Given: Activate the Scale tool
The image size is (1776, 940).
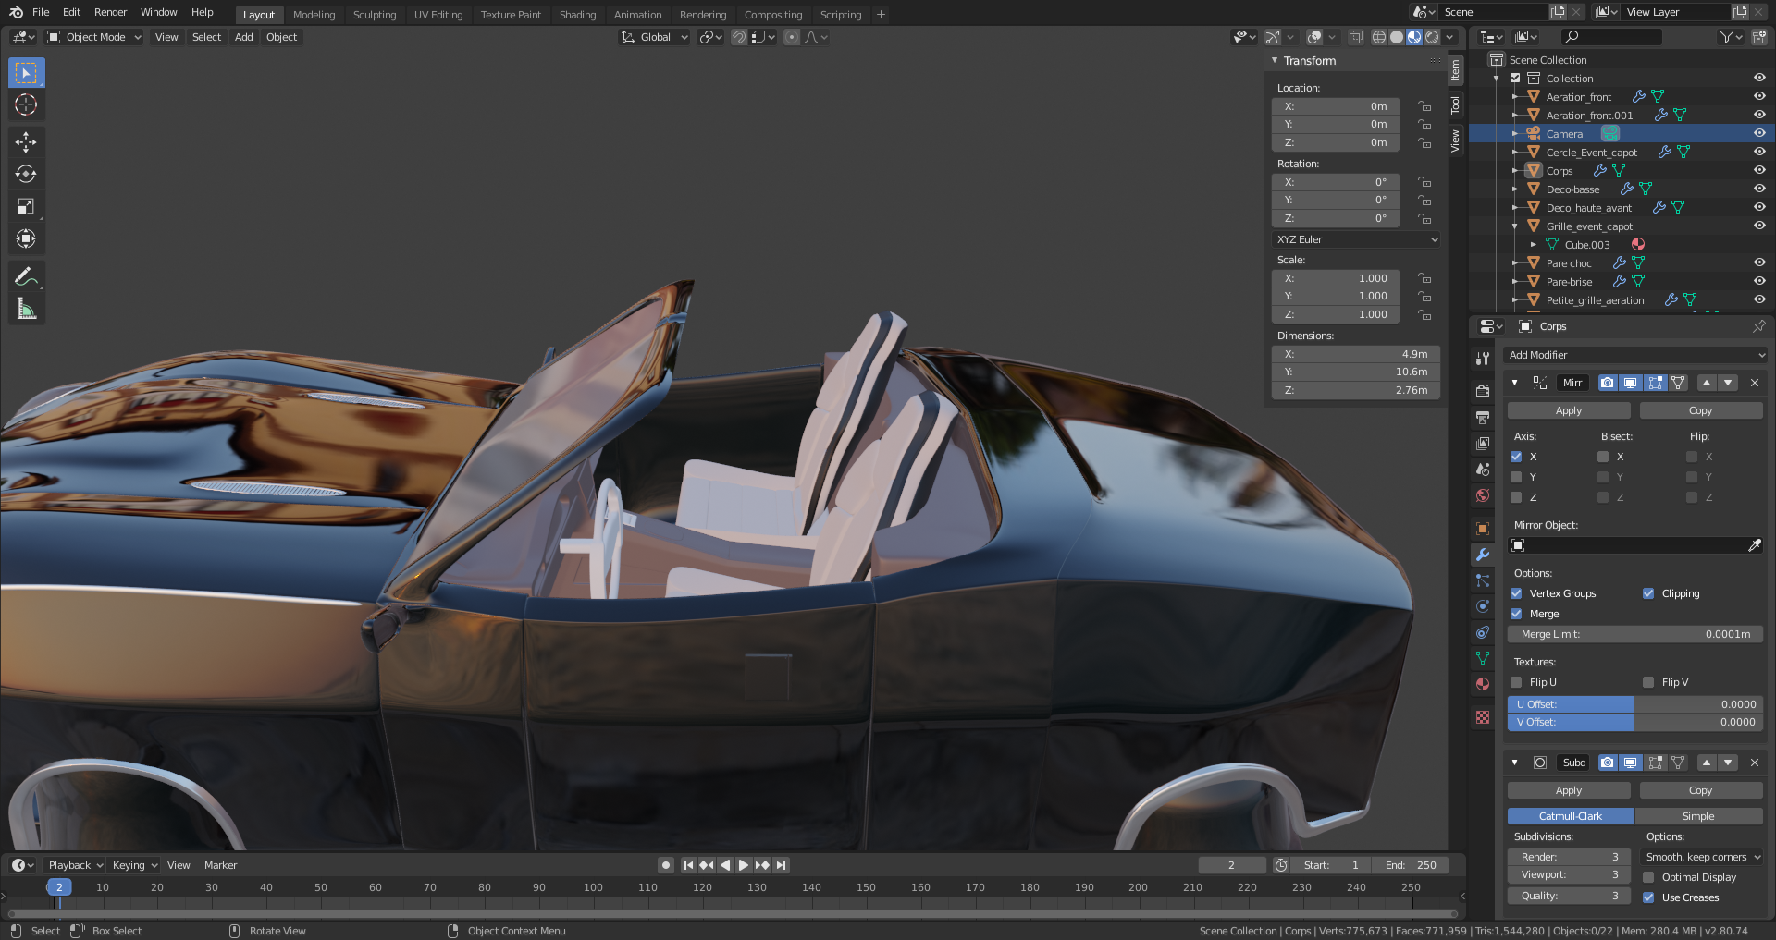Looking at the screenshot, I should [26, 206].
